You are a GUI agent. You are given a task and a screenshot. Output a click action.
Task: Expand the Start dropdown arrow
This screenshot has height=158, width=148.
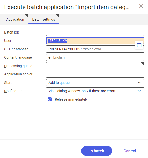(139, 83)
